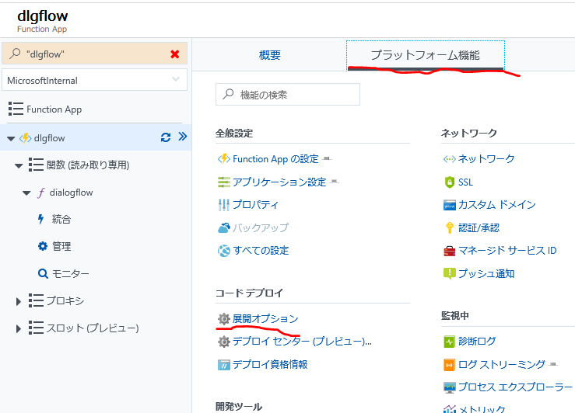Click the アプリケーション設定 icon
The image size is (575, 413).
223,182
